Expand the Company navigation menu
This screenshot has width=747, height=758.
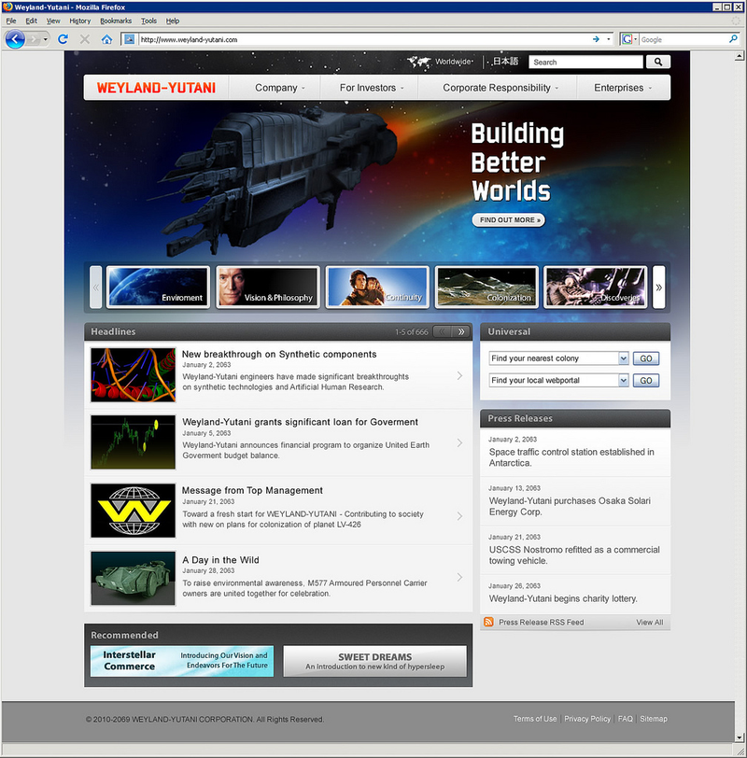click(280, 88)
